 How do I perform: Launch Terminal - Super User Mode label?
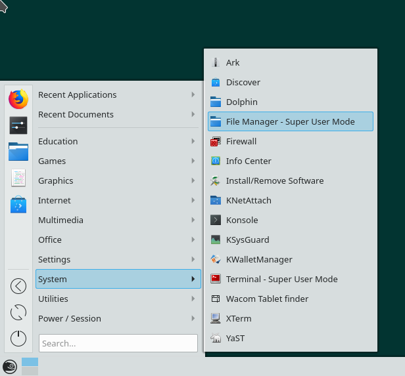282,279
